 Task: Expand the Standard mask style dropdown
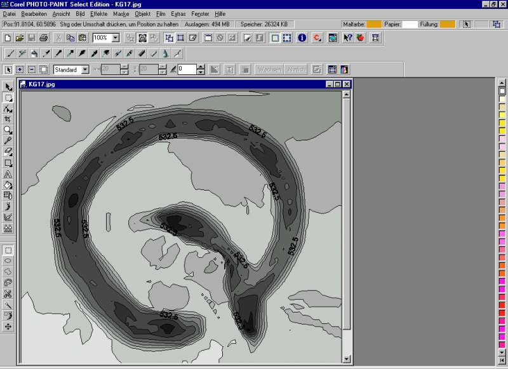point(85,70)
